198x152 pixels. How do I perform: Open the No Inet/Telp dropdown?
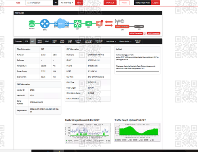click(67, 3)
